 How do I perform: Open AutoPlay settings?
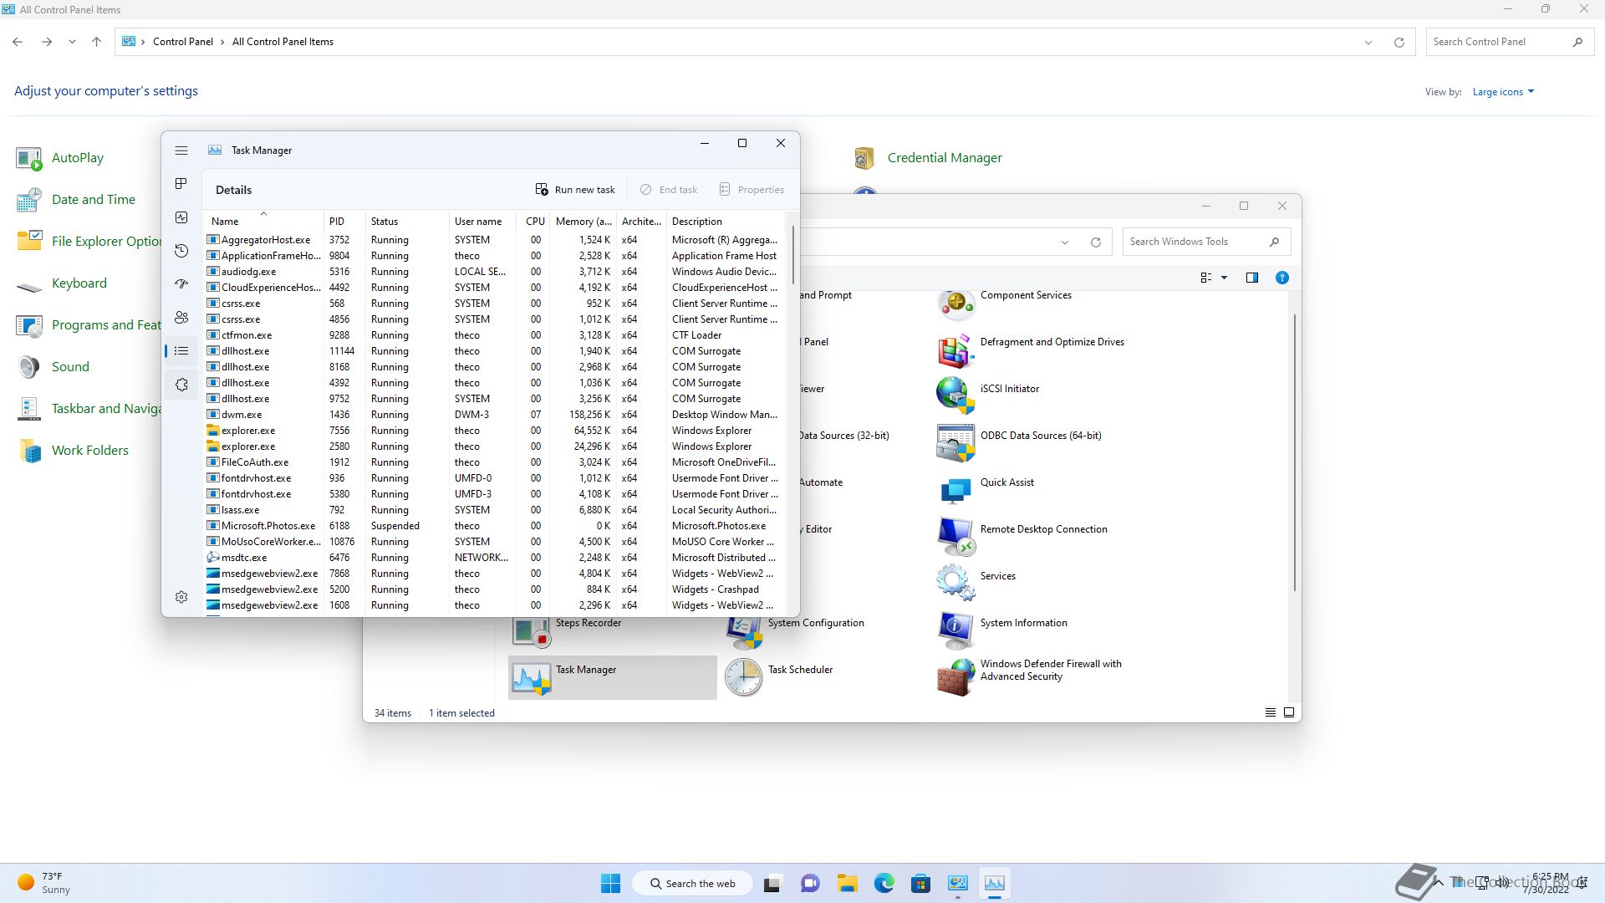tap(60, 158)
